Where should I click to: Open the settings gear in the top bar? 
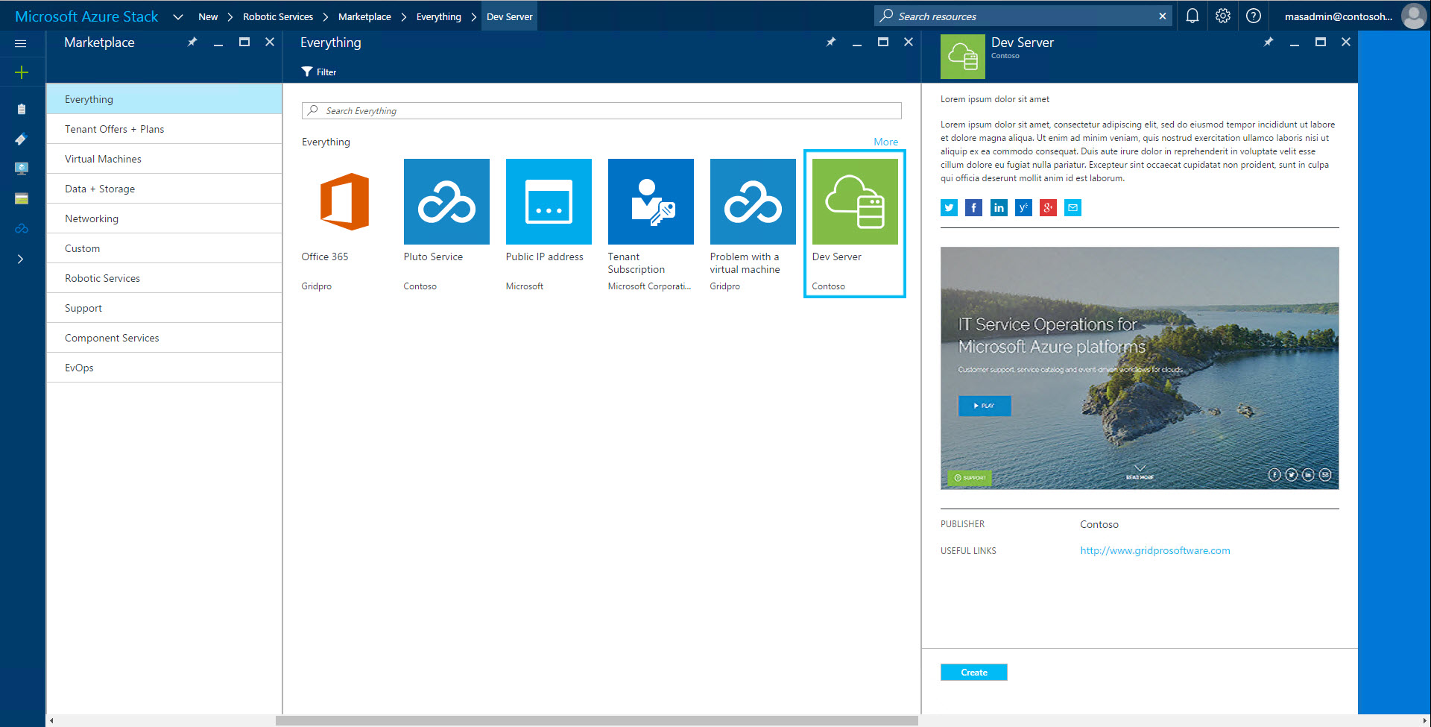[1223, 16]
